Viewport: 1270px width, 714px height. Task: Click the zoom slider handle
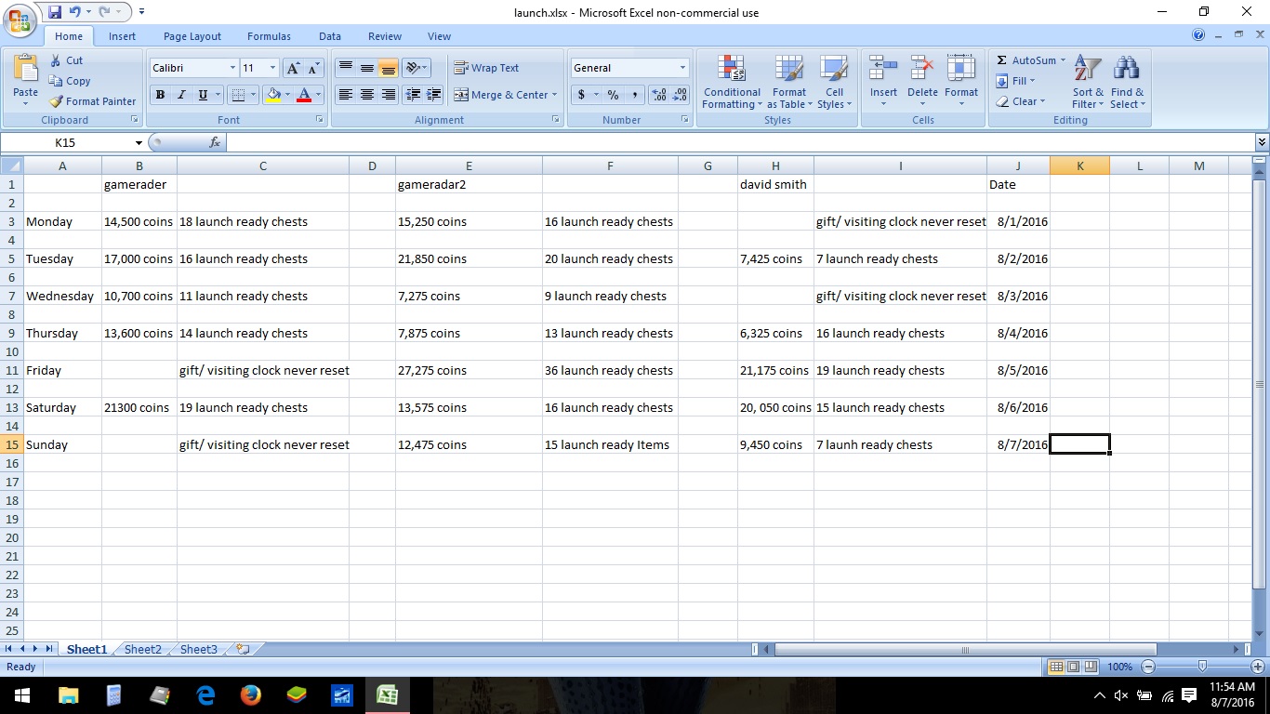tap(1203, 667)
